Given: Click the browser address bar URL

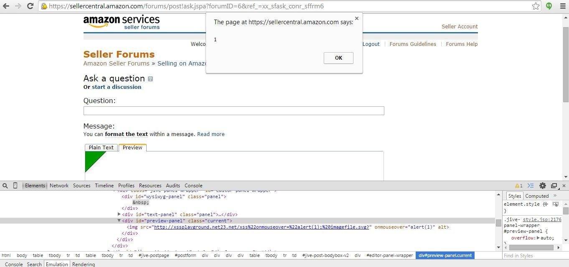Looking at the screenshot, I should point(186,6).
